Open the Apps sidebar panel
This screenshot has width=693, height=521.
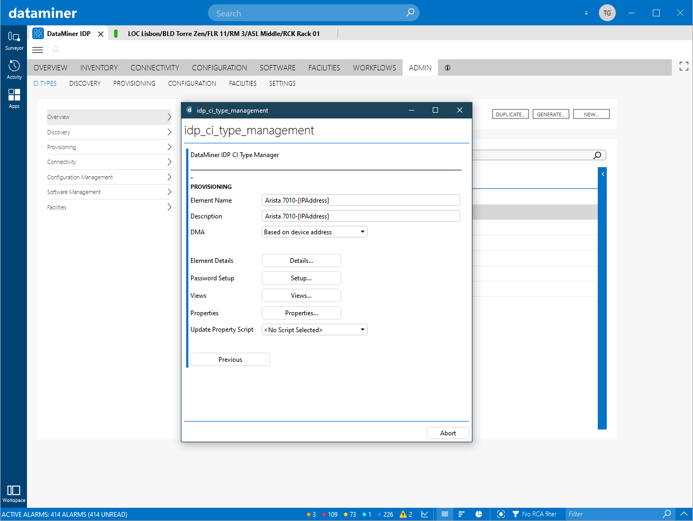pos(14,98)
